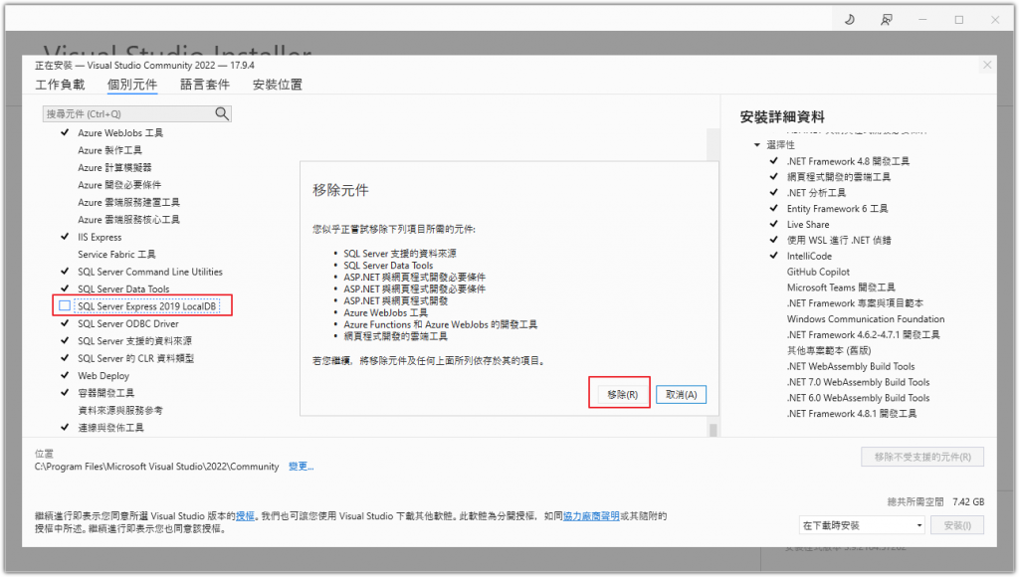Uncheck .NET Framework 4.8 開發工具 in details
The image size is (1019, 577).
[773, 161]
